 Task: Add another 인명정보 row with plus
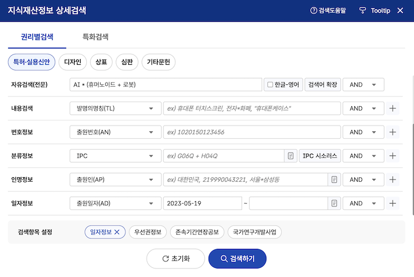tap(393, 180)
